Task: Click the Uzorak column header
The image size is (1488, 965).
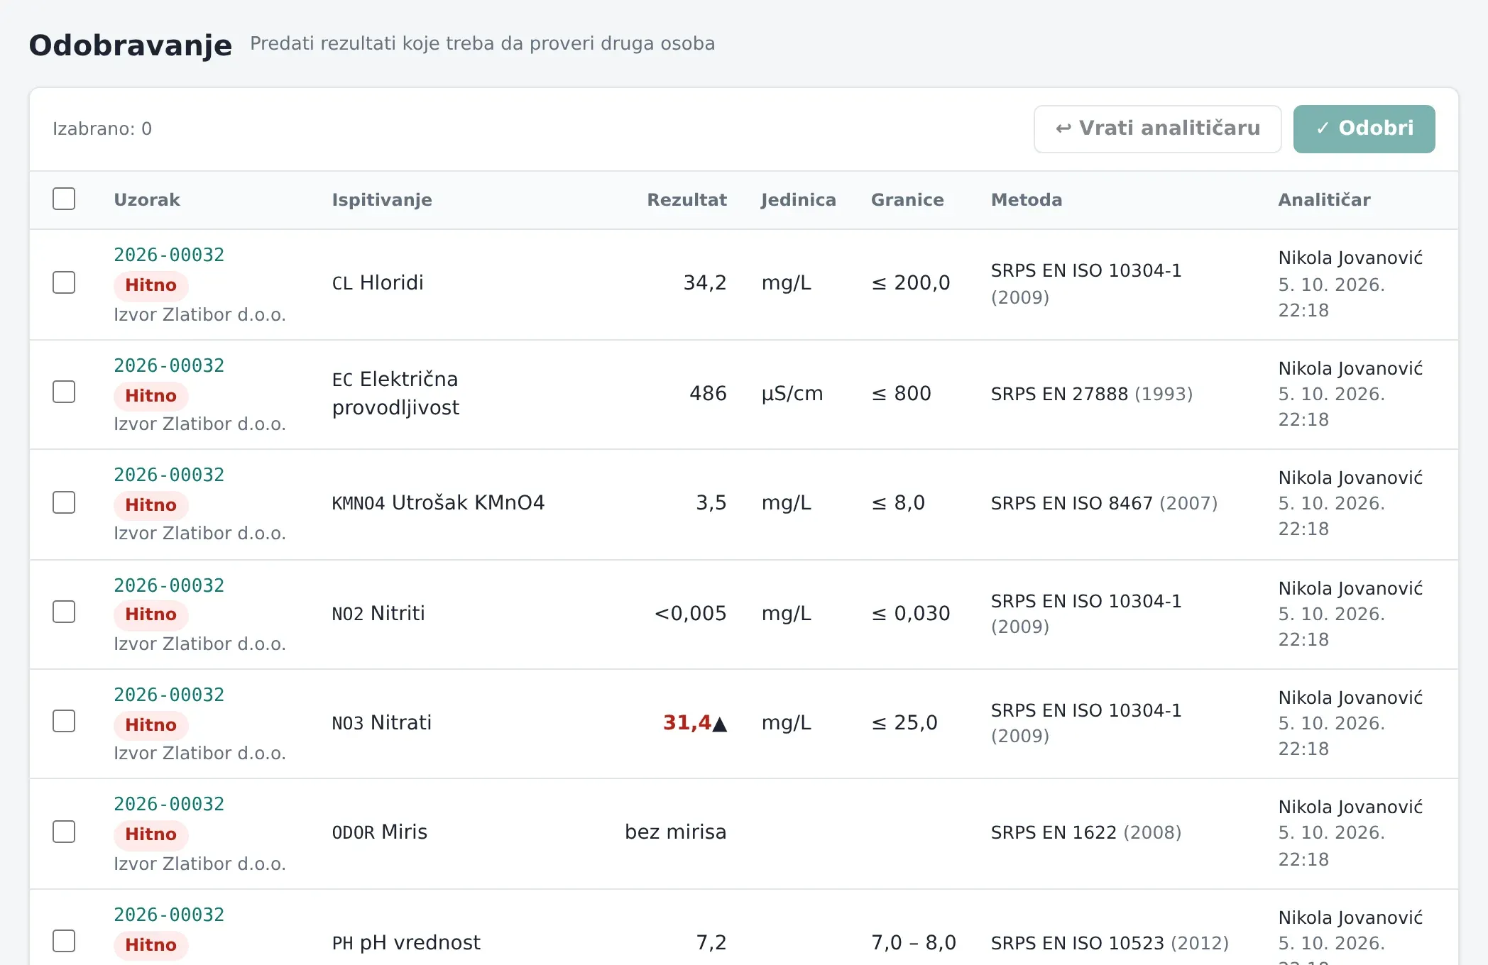Action: 147,200
